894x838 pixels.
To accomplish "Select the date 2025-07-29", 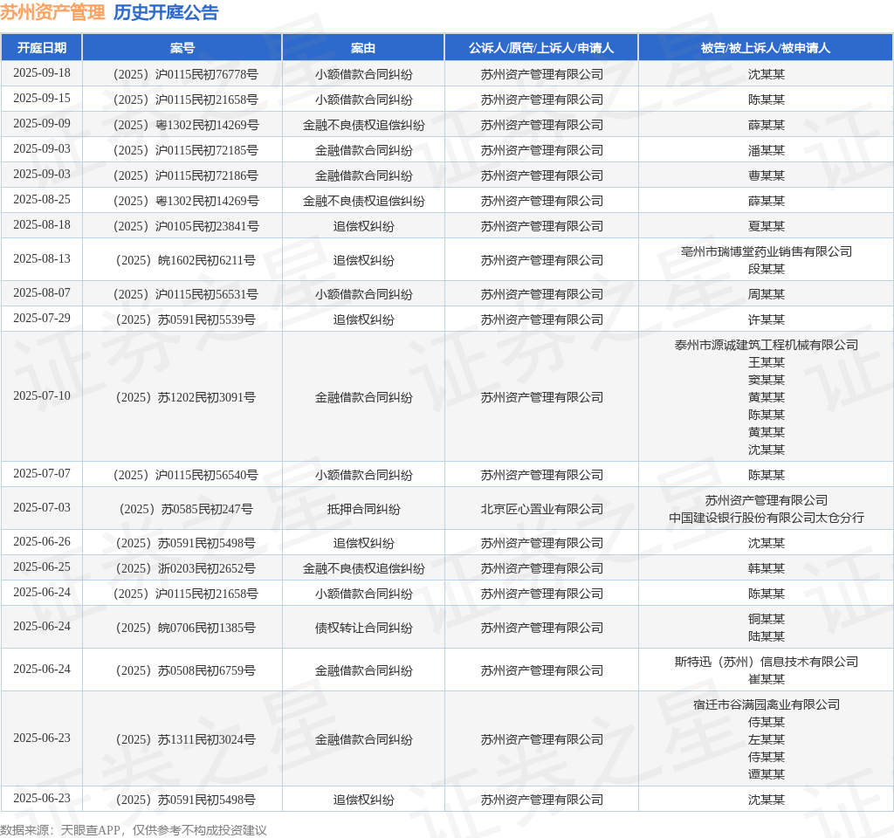I will (42, 318).
